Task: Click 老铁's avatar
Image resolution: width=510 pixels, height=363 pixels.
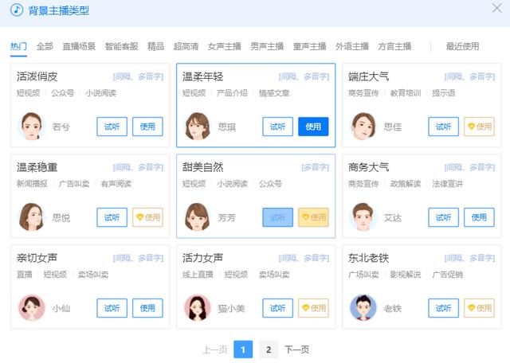Action: [x=363, y=307]
